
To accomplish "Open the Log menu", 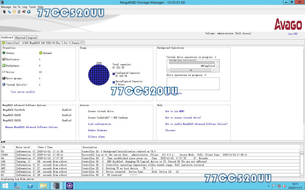I will point(25,7).
